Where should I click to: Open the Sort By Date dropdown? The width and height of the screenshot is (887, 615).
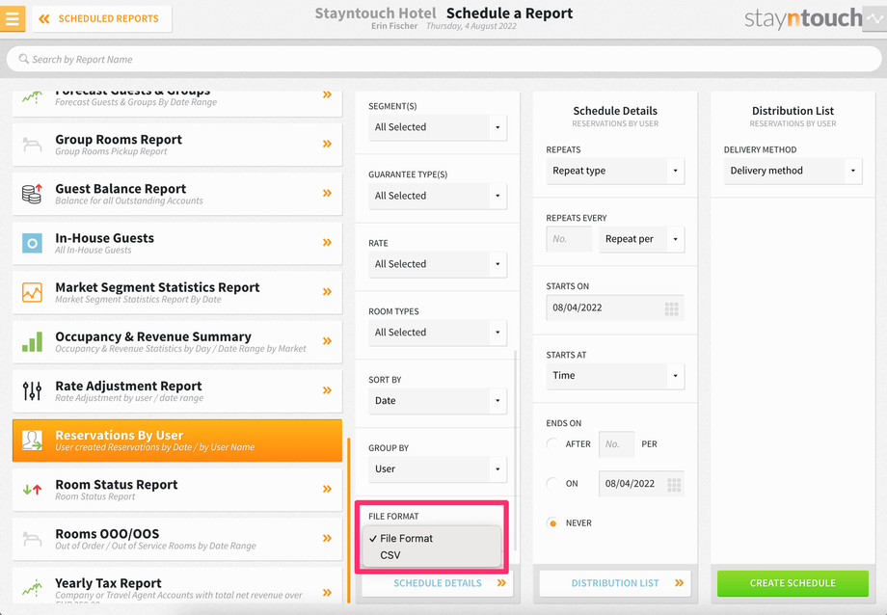(x=438, y=401)
